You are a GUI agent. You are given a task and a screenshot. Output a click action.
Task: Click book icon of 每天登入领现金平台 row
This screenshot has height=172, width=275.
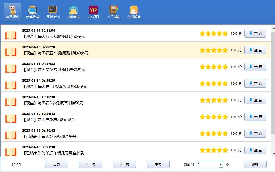[x=11, y=135]
